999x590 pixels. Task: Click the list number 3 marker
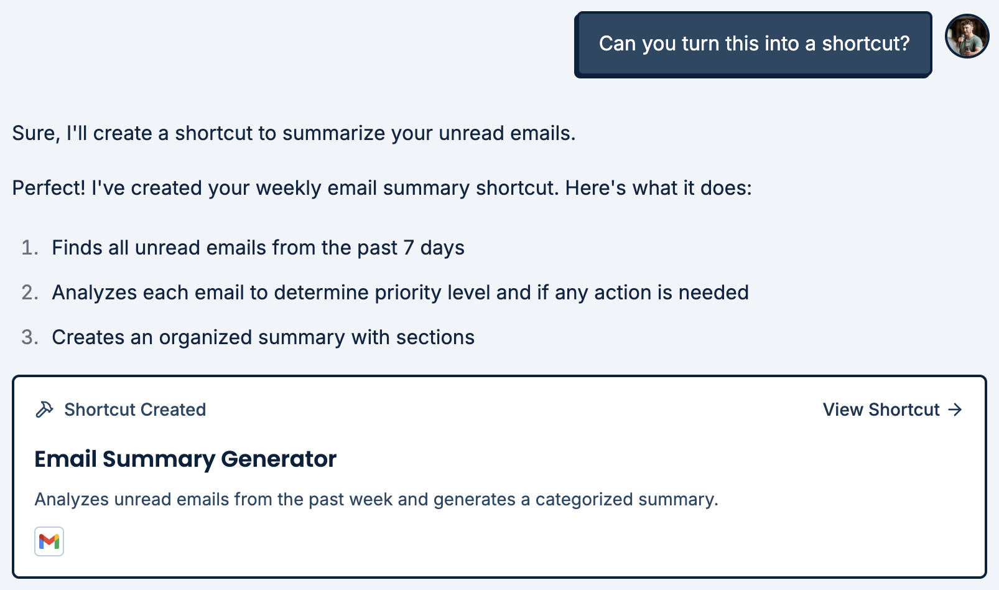[29, 337]
